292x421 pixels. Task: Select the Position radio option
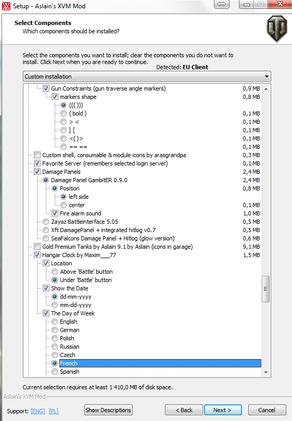pyautogui.click(x=55, y=188)
